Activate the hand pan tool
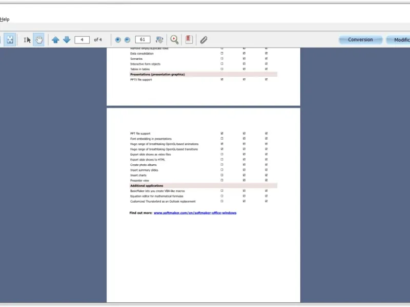This screenshot has height=307, width=410. coord(39,40)
